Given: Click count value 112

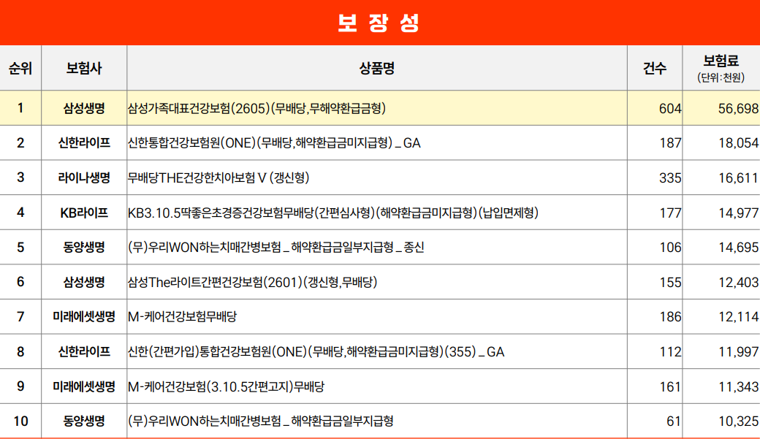Looking at the screenshot, I should [x=670, y=352].
